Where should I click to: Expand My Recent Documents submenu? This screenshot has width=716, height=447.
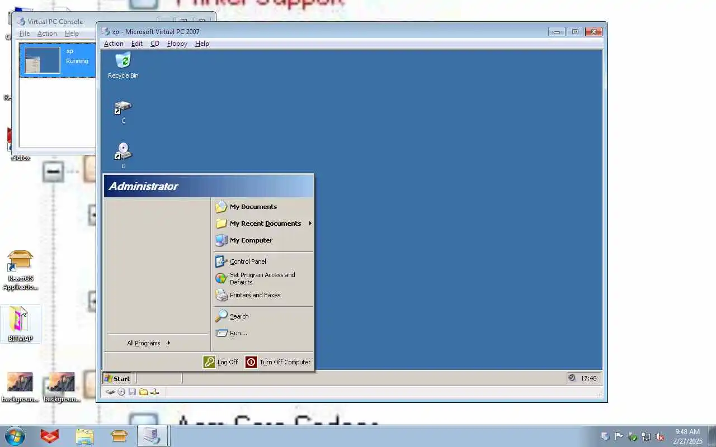click(x=263, y=223)
